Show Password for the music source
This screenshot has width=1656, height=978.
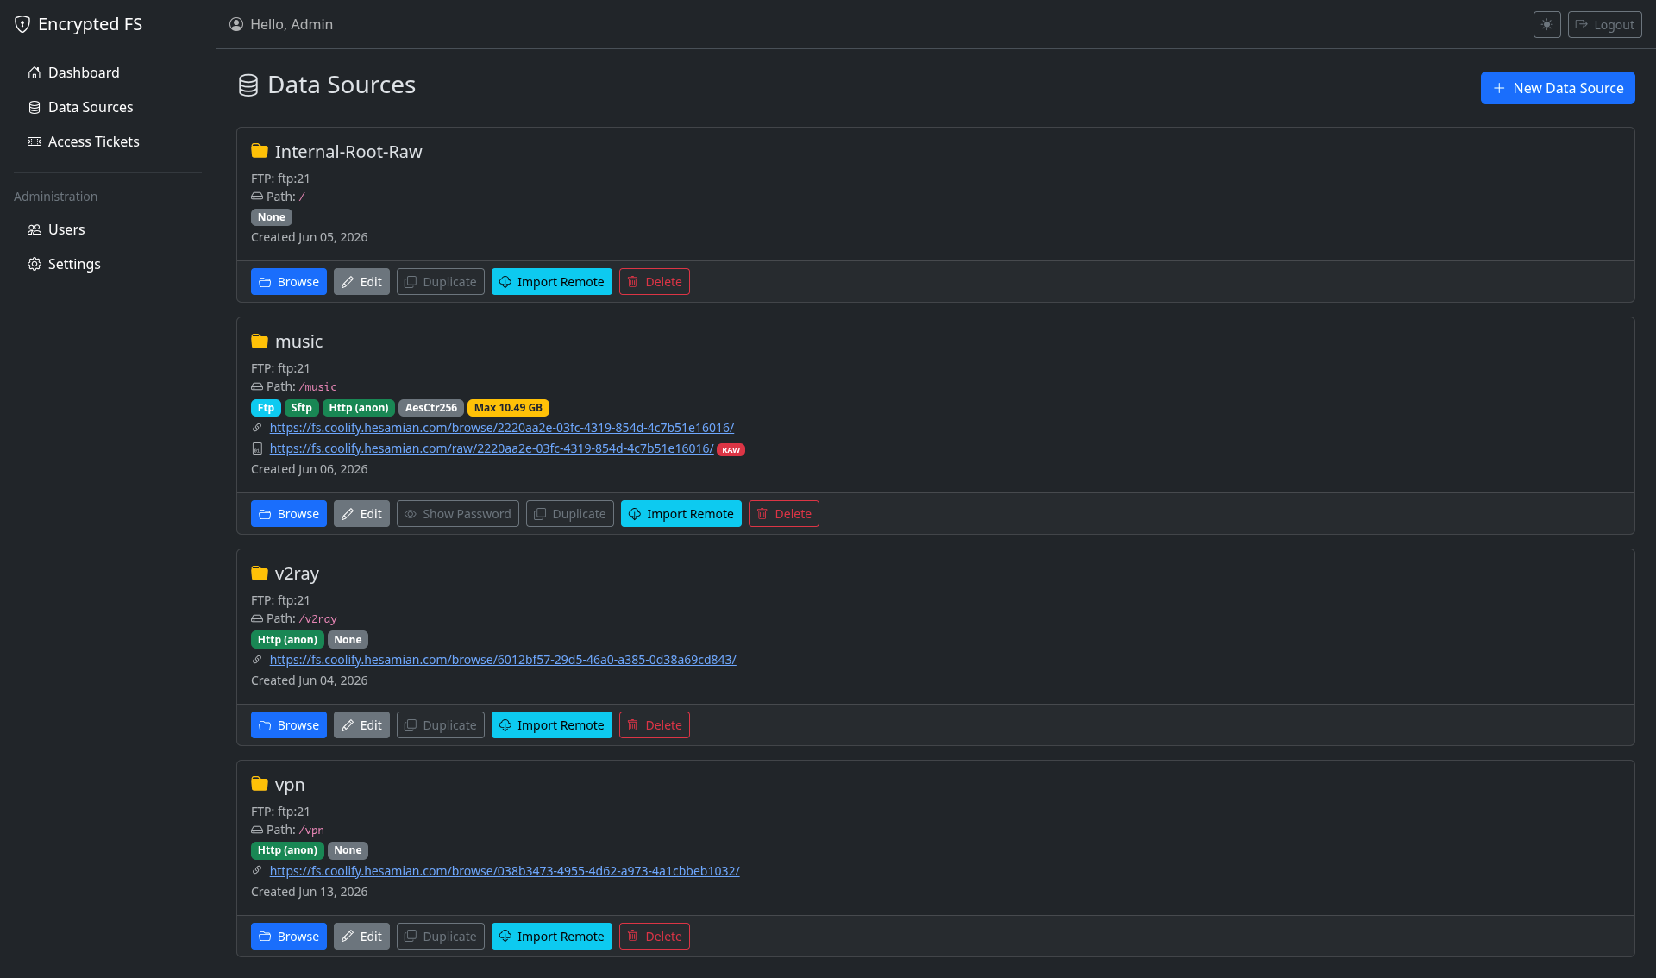click(458, 514)
